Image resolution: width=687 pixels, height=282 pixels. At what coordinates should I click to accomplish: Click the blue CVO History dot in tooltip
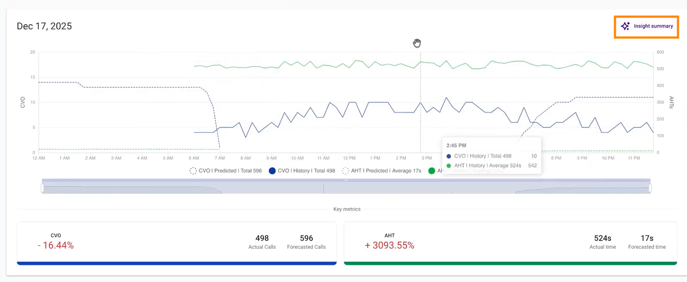tap(448, 156)
